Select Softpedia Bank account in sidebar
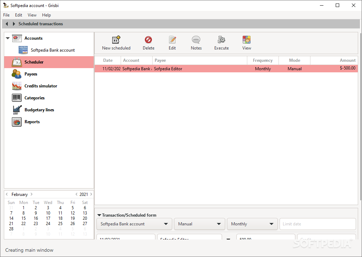Image resolution: width=362 pixels, height=257 pixels. (53, 50)
